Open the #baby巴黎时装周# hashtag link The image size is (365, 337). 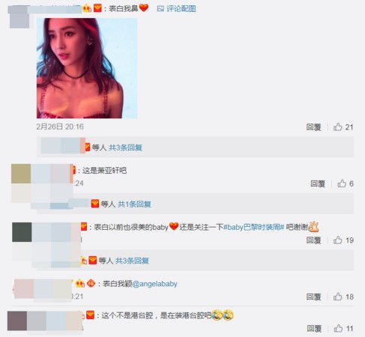coord(253,227)
